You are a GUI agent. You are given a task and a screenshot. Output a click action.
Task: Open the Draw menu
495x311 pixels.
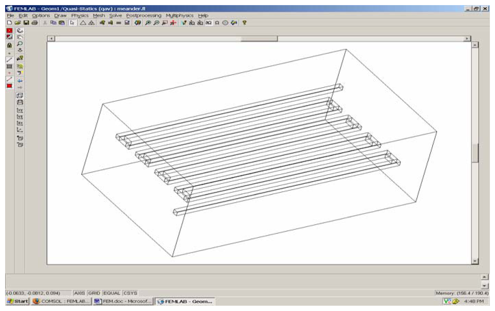tap(60, 16)
